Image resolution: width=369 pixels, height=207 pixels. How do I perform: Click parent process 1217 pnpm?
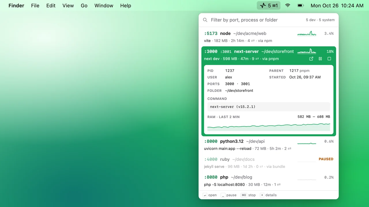pyautogui.click(x=300, y=70)
